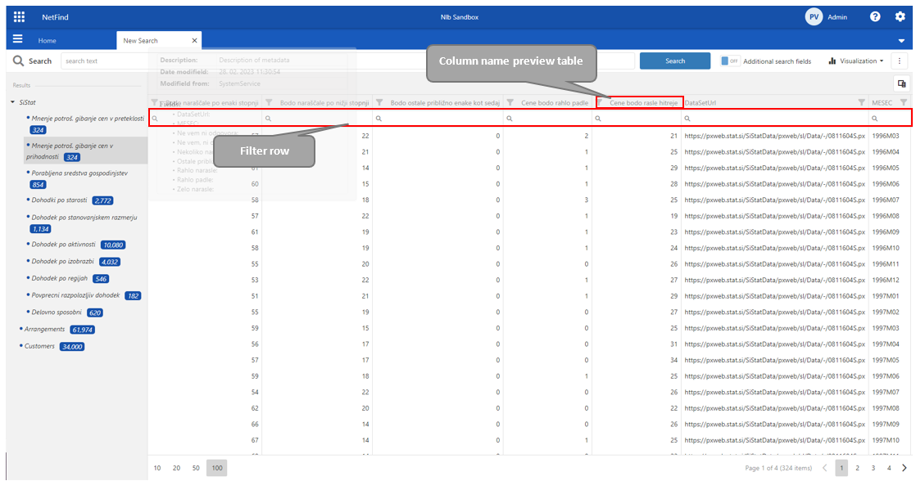Viewport: 916px width, 481px height.
Task: Go to page 2 of results
Action: [857, 468]
